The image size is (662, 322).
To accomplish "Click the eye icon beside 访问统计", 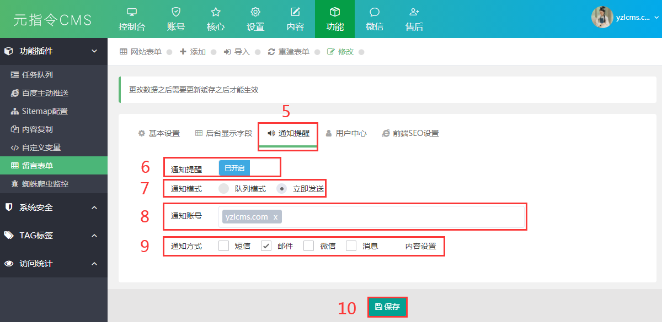I will point(9,264).
